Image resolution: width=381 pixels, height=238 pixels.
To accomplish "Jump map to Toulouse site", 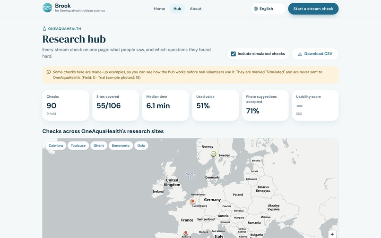I will [78, 145].
